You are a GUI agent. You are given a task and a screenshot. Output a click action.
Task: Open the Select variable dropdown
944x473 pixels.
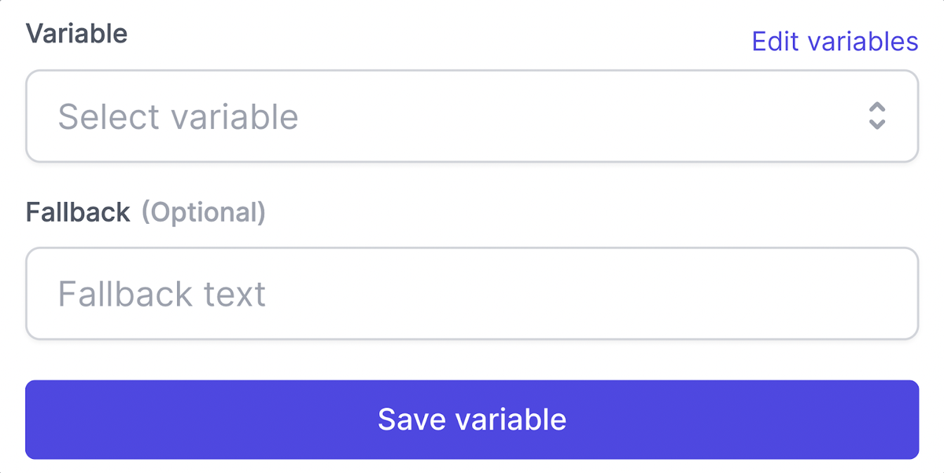coord(471,116)
